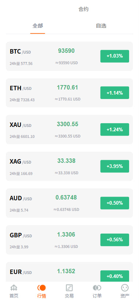The width and height of the screenshot is (139, 300).
Task: Tap the +3.95% badge on the XAG row
Action: click(x=115, y=166)
